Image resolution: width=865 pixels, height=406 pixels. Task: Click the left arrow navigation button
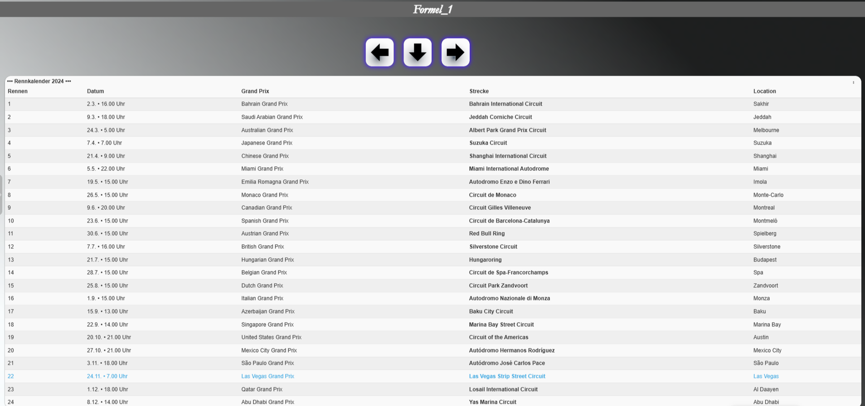pos(379,53)
